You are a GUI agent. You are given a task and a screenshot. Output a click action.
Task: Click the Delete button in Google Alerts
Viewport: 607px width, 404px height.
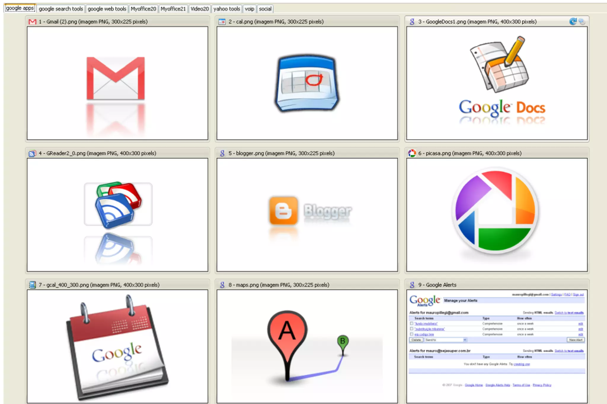[416, 340]
